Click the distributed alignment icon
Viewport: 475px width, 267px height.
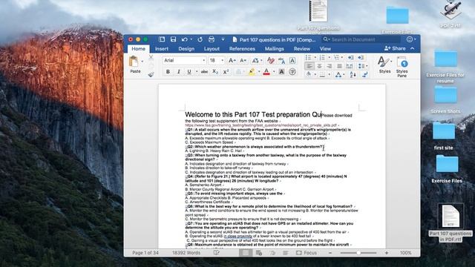(350, 66)
